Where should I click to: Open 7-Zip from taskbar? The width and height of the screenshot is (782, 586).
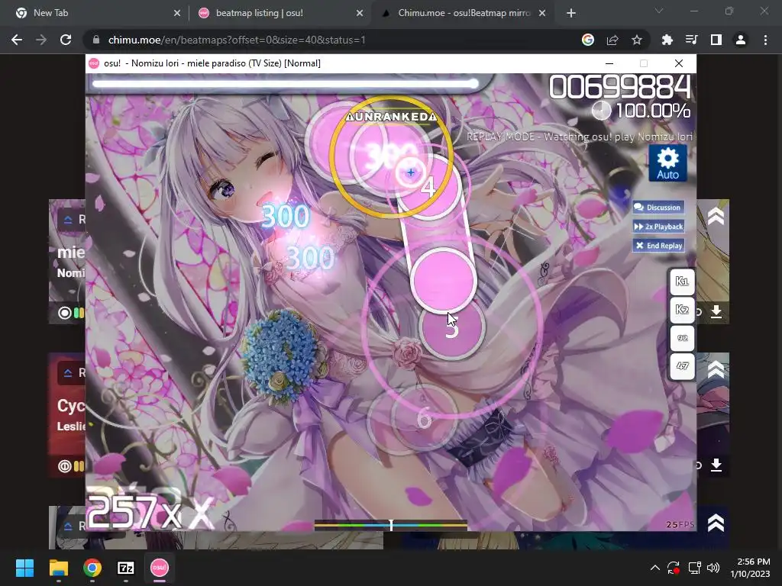click(x=126, y=568)
